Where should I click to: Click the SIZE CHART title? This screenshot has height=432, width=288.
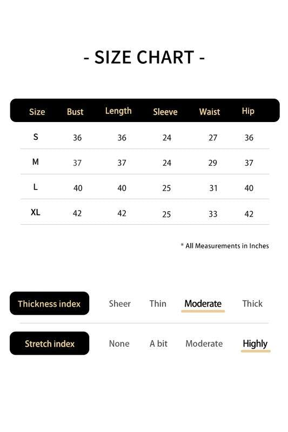pyautogui.click(x=144, y=57)
